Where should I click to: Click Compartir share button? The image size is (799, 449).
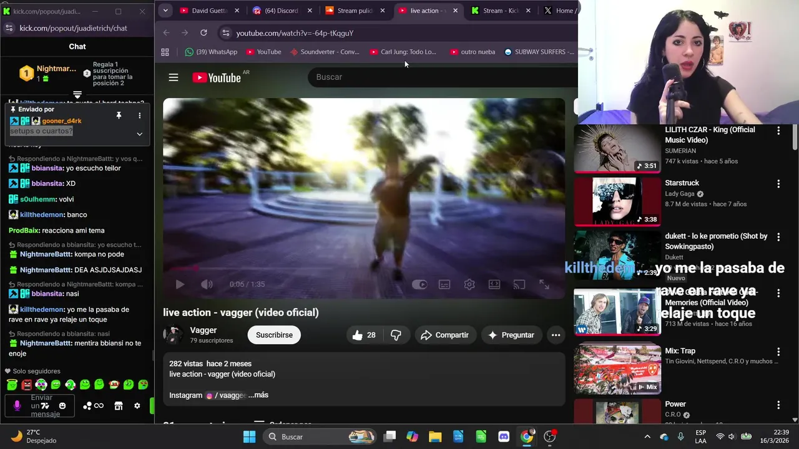tap(444, 335)
